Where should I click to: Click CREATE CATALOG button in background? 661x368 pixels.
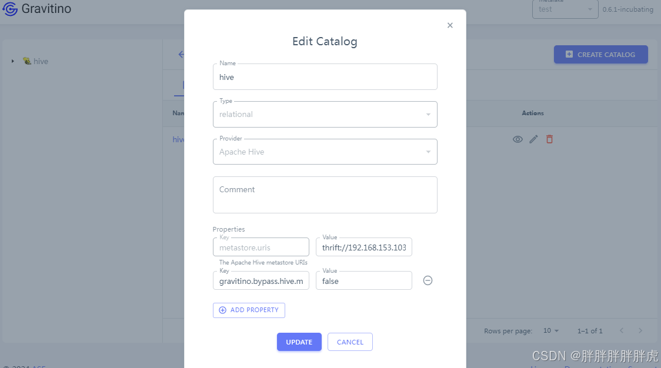tap(600, 55)
